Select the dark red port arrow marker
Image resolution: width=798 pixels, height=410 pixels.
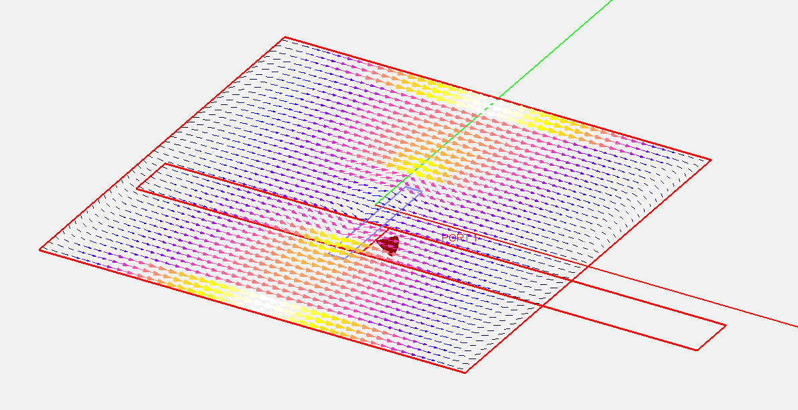pos(388,245)
